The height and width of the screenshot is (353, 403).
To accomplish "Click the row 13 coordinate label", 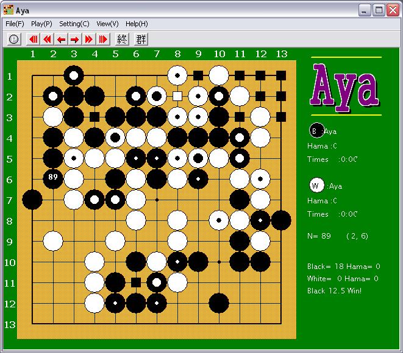I will (10, 325).
